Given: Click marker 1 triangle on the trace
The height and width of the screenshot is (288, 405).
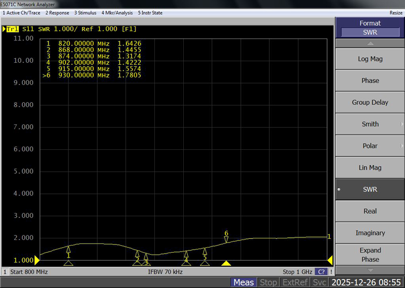Looking at the screenshot, I should [x=68, y=249].
